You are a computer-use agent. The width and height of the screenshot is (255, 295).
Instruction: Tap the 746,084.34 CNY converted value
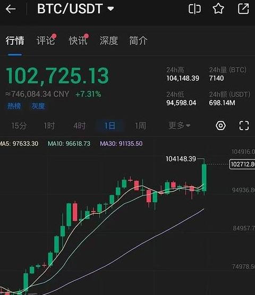tap(37, 94)
